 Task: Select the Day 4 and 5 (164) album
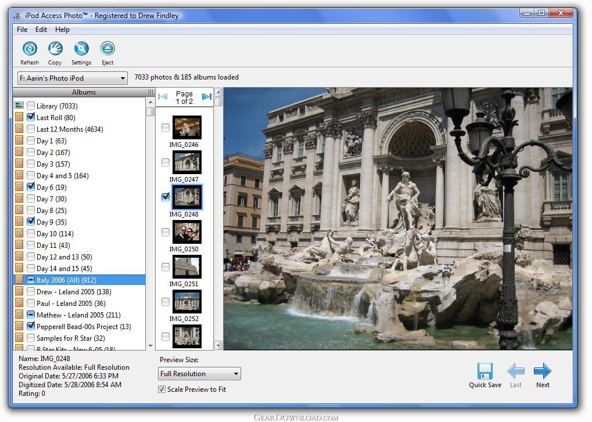tap(63, 176)
